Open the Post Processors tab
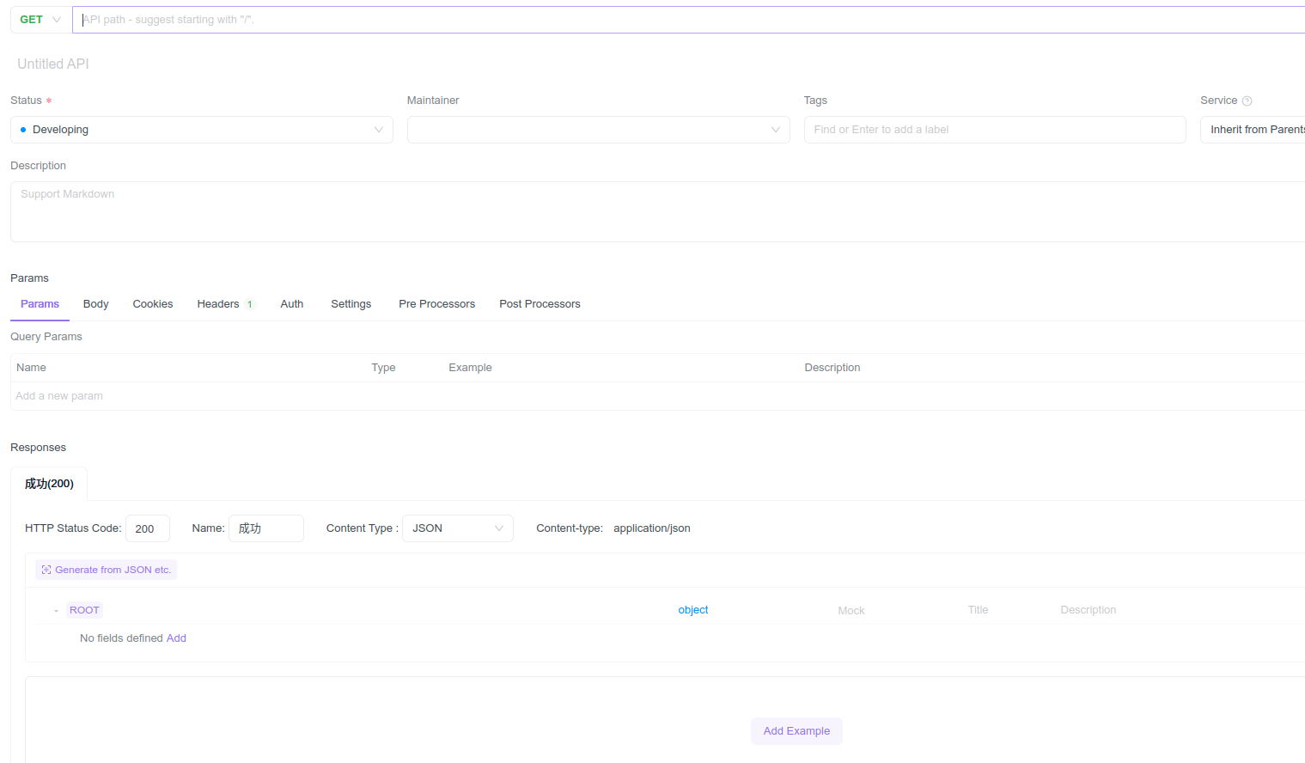Screen dimensions: 1305x763 tap(540, 304)
